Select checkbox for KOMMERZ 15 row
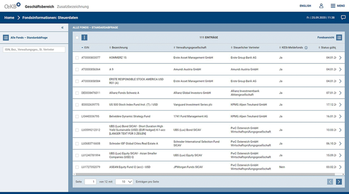 77,58
